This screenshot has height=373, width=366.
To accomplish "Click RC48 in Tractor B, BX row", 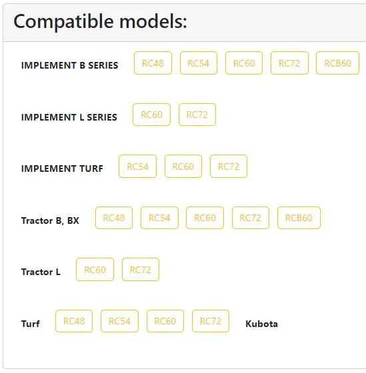I will pos(114,218).
